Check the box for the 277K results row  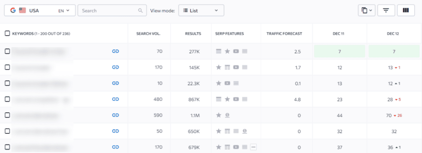7,51
